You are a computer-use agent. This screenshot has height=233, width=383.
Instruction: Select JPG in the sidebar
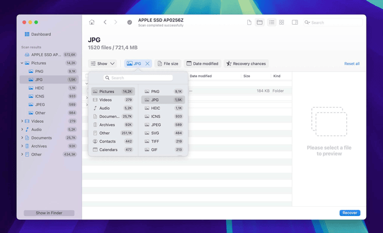pyautogui.click(x=49, y=79)
